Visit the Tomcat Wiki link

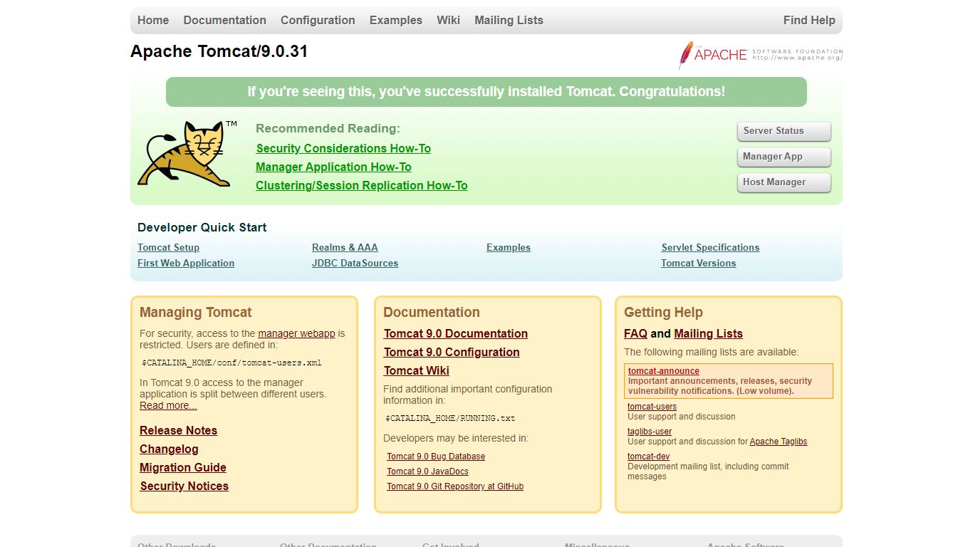[x=417, y=370]
